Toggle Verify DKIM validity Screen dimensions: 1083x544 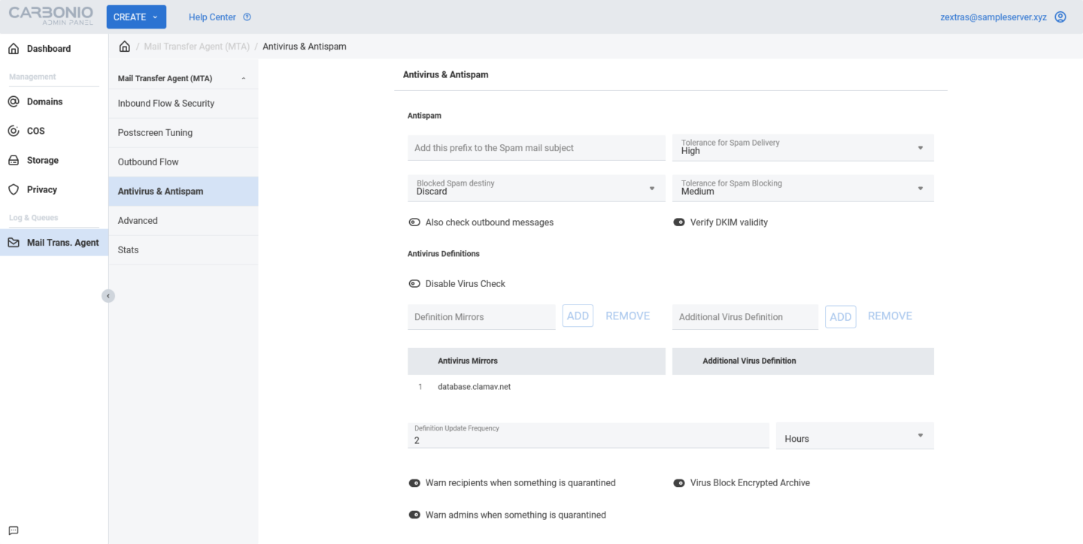[x=678, y=222]
